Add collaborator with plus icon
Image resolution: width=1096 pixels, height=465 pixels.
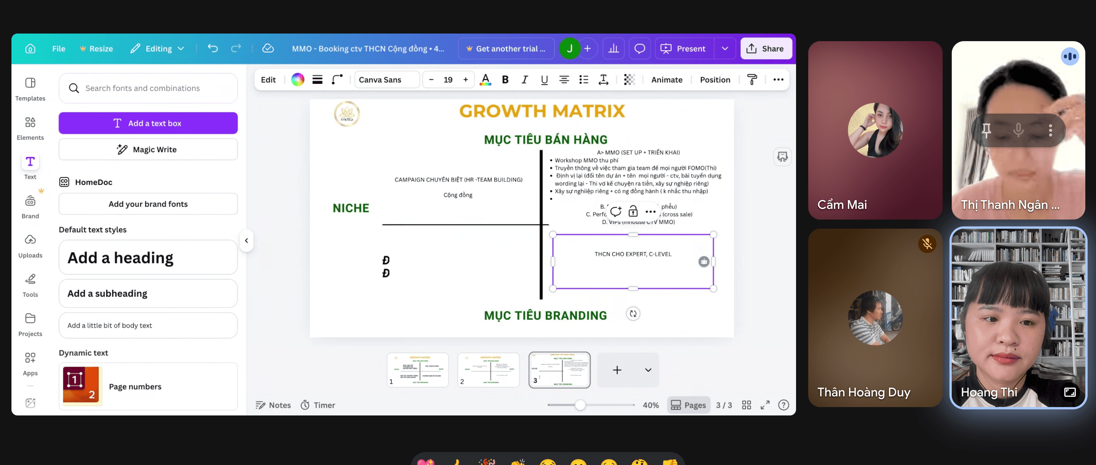click(588, 49)
